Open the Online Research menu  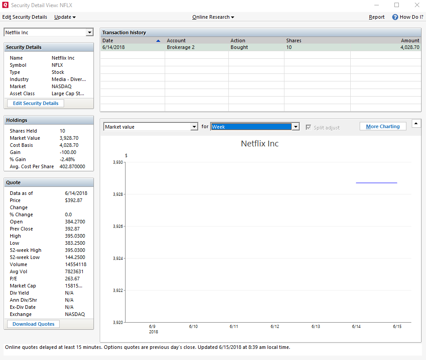pos(213,17)
